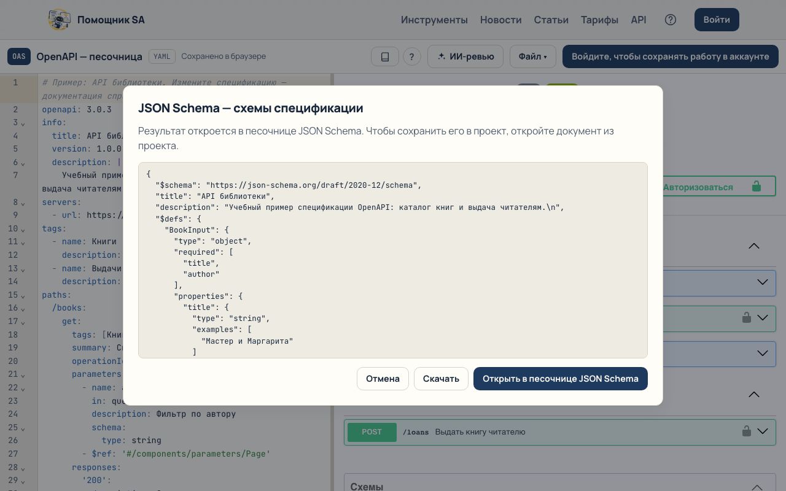Open Тарифы in the top navigation

tap(599, 20)
